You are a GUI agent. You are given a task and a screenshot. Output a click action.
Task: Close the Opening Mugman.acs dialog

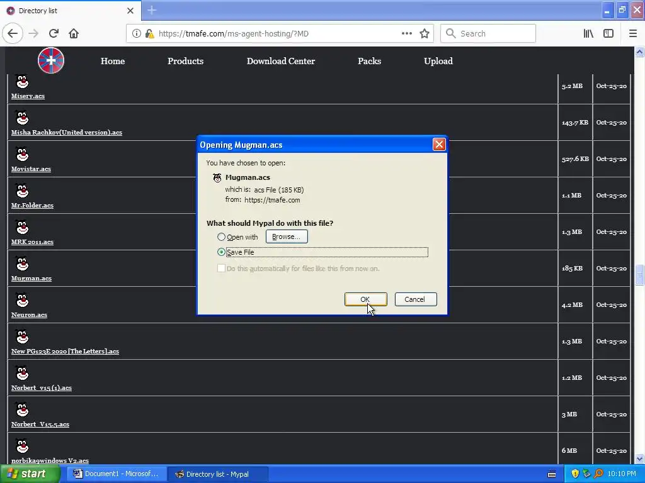[439, 144]
